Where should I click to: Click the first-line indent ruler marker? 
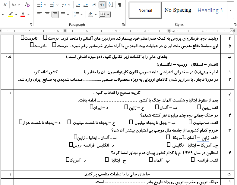(x=232, y=30)
